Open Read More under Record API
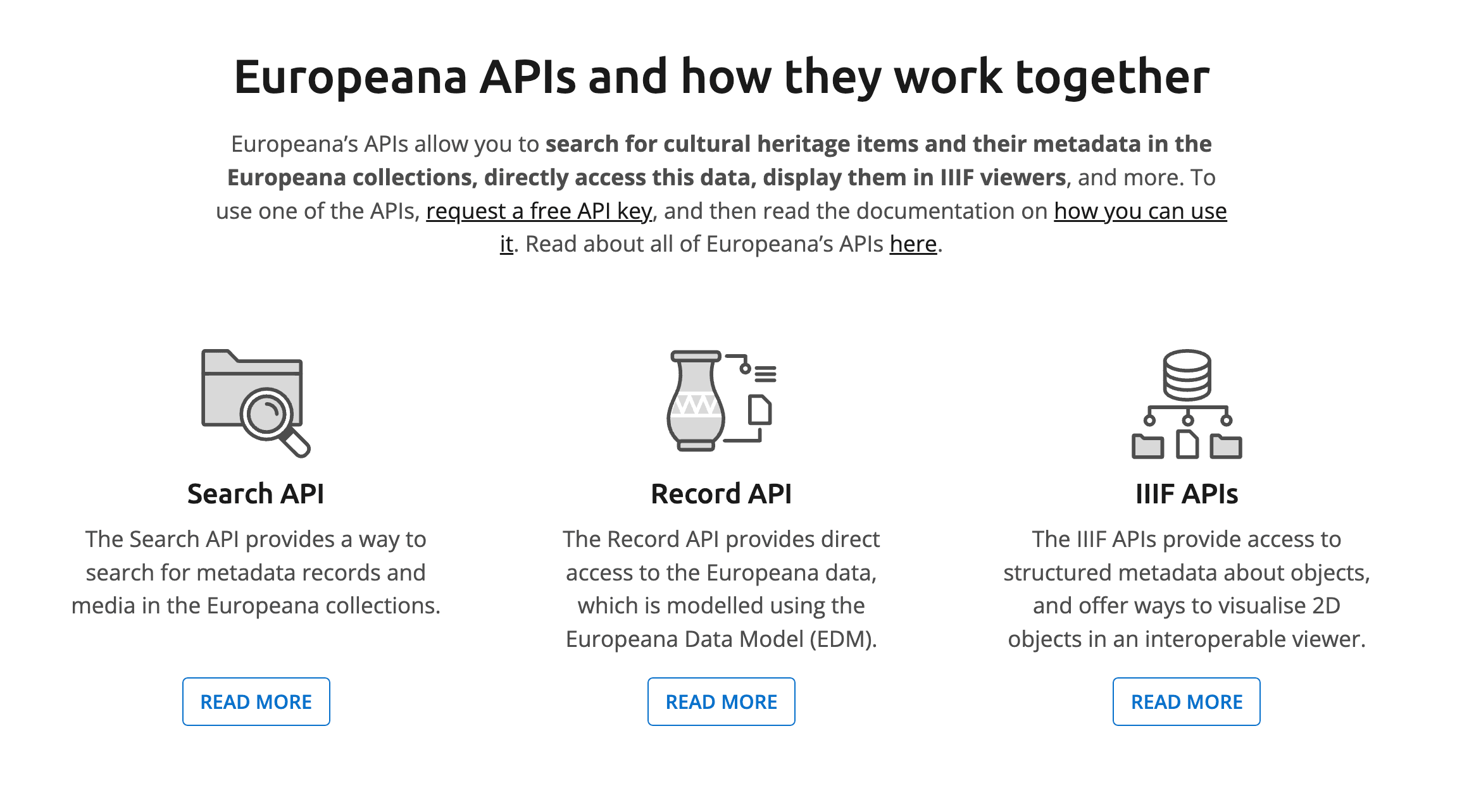Viewport: 1462px width, 793px height. [721, 701]
